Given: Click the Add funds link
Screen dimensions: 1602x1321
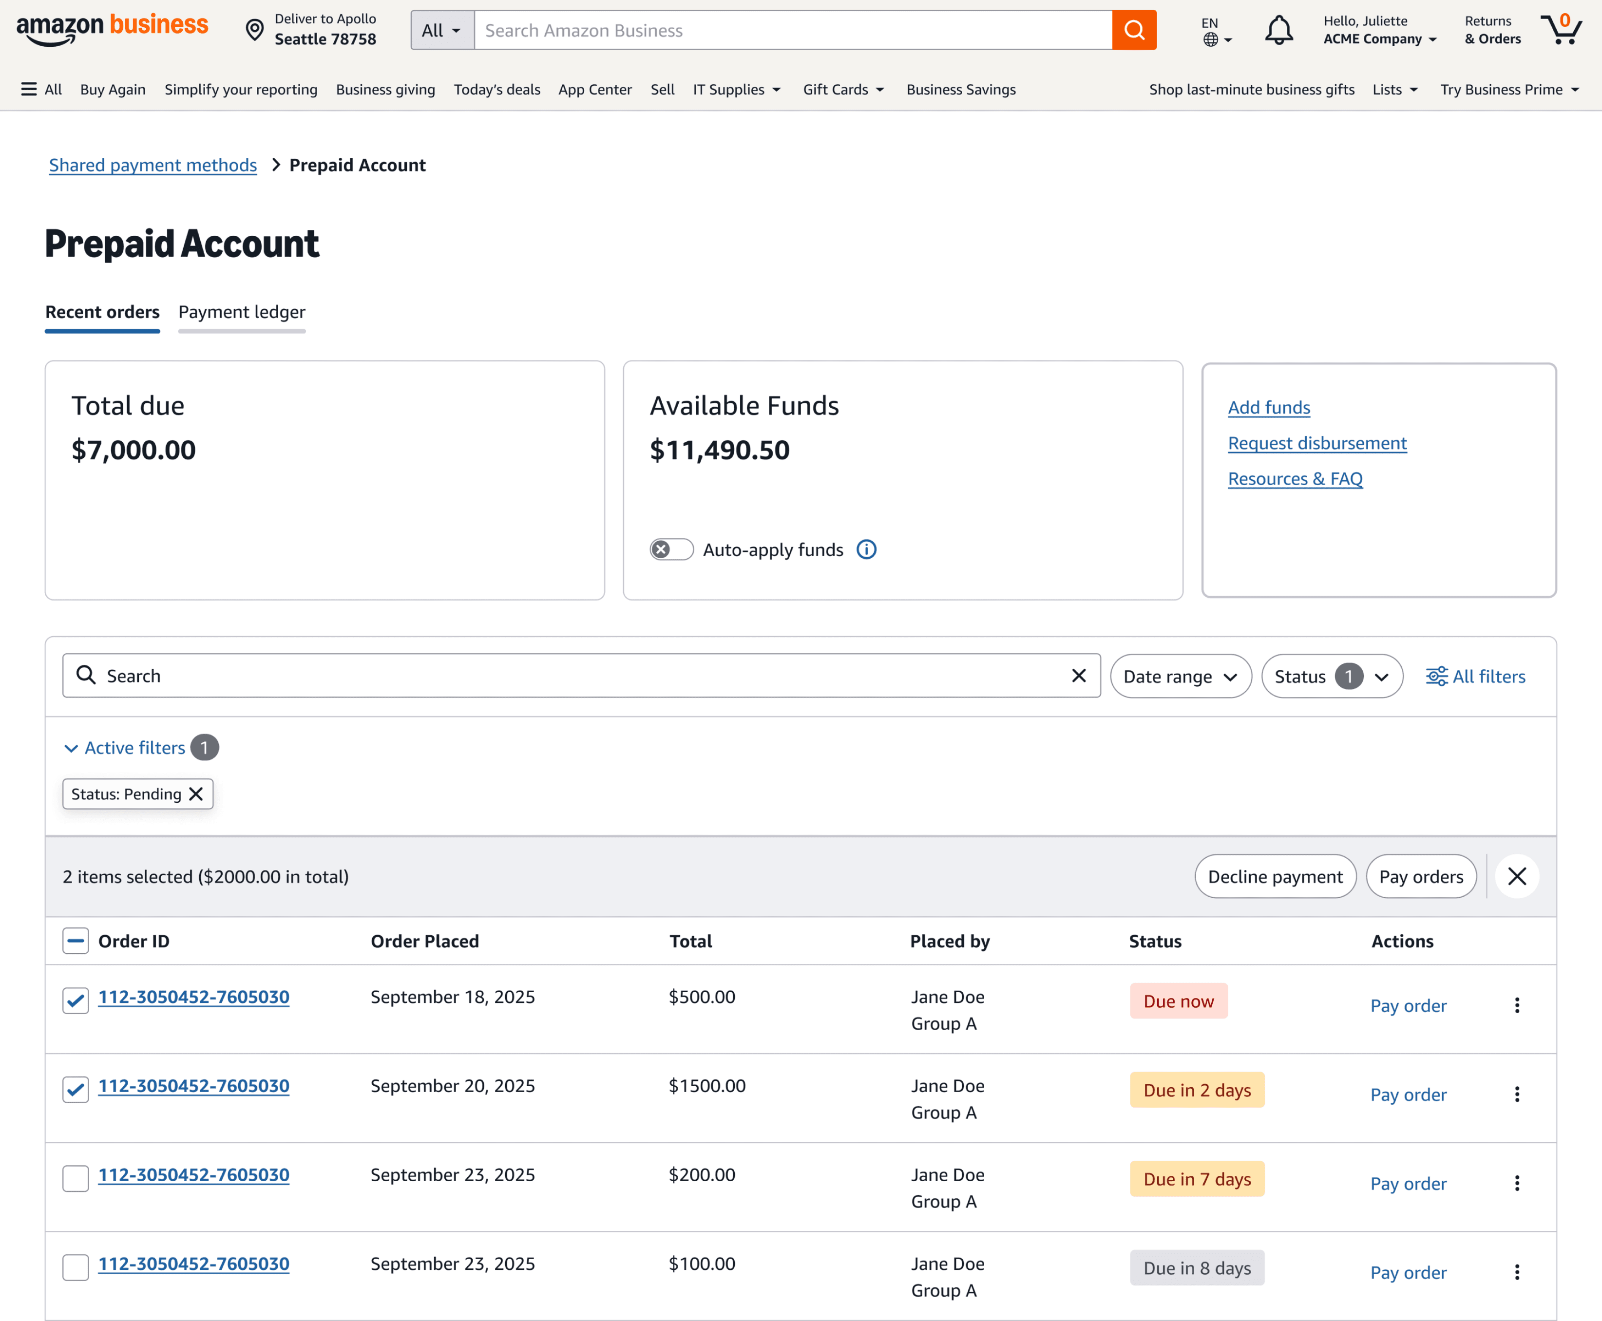Looking at the screenshot, I should (x=1269, y=408).
